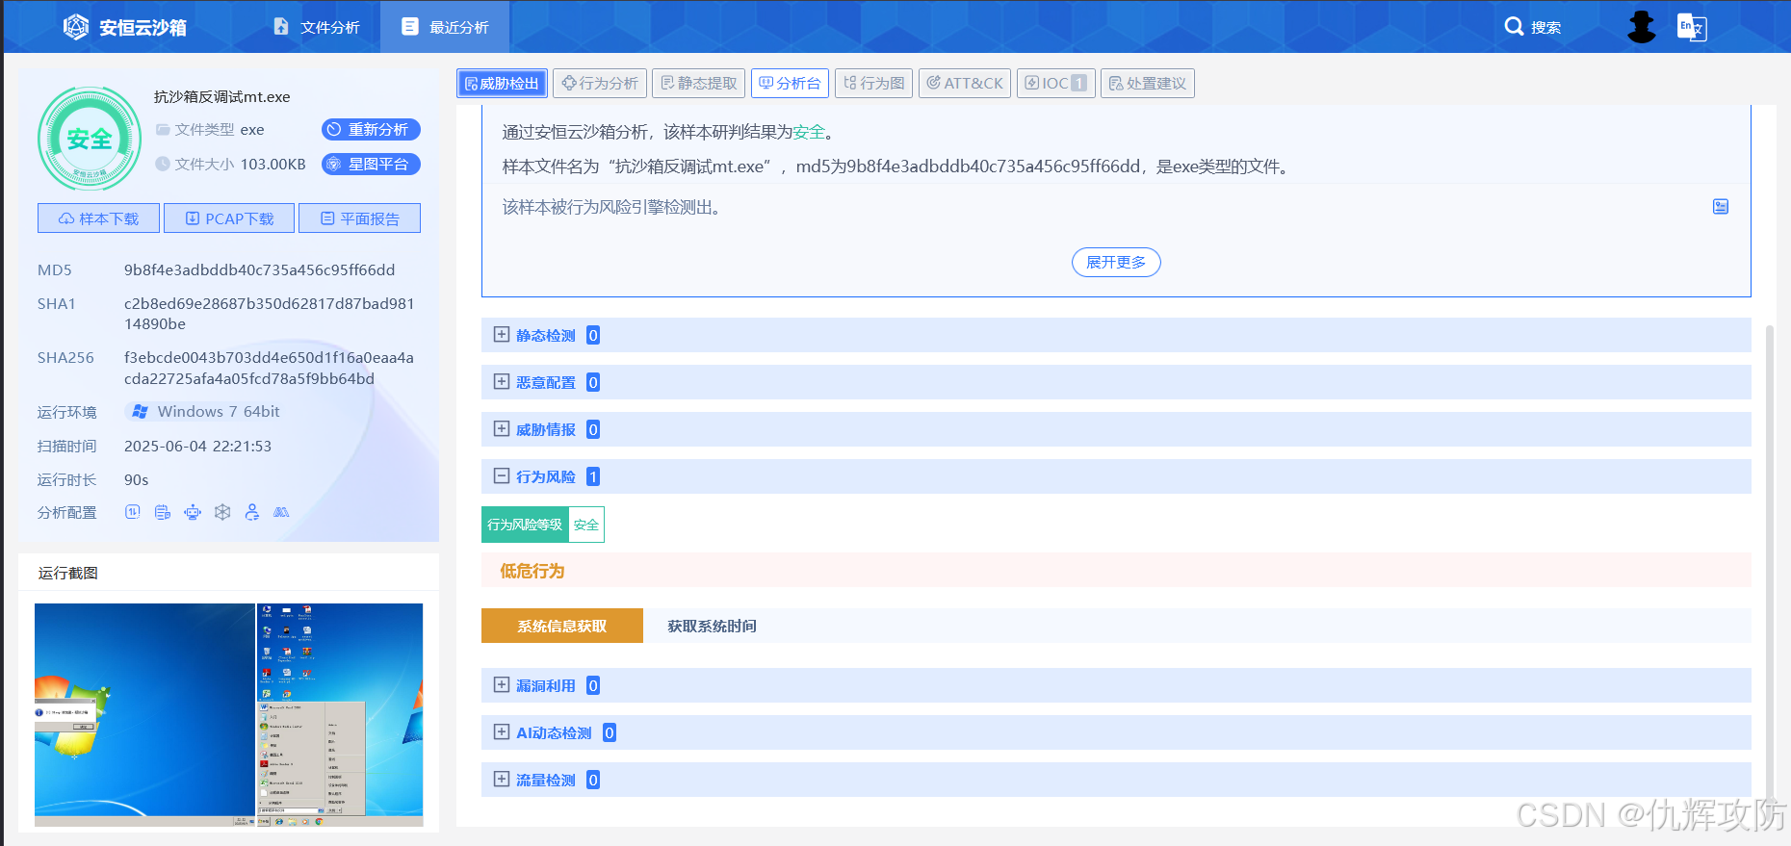Image resolution: width=1791 pixels, height=846 pixels.
Task: Click the 重新分析 button
Action: tap(371, 129)
